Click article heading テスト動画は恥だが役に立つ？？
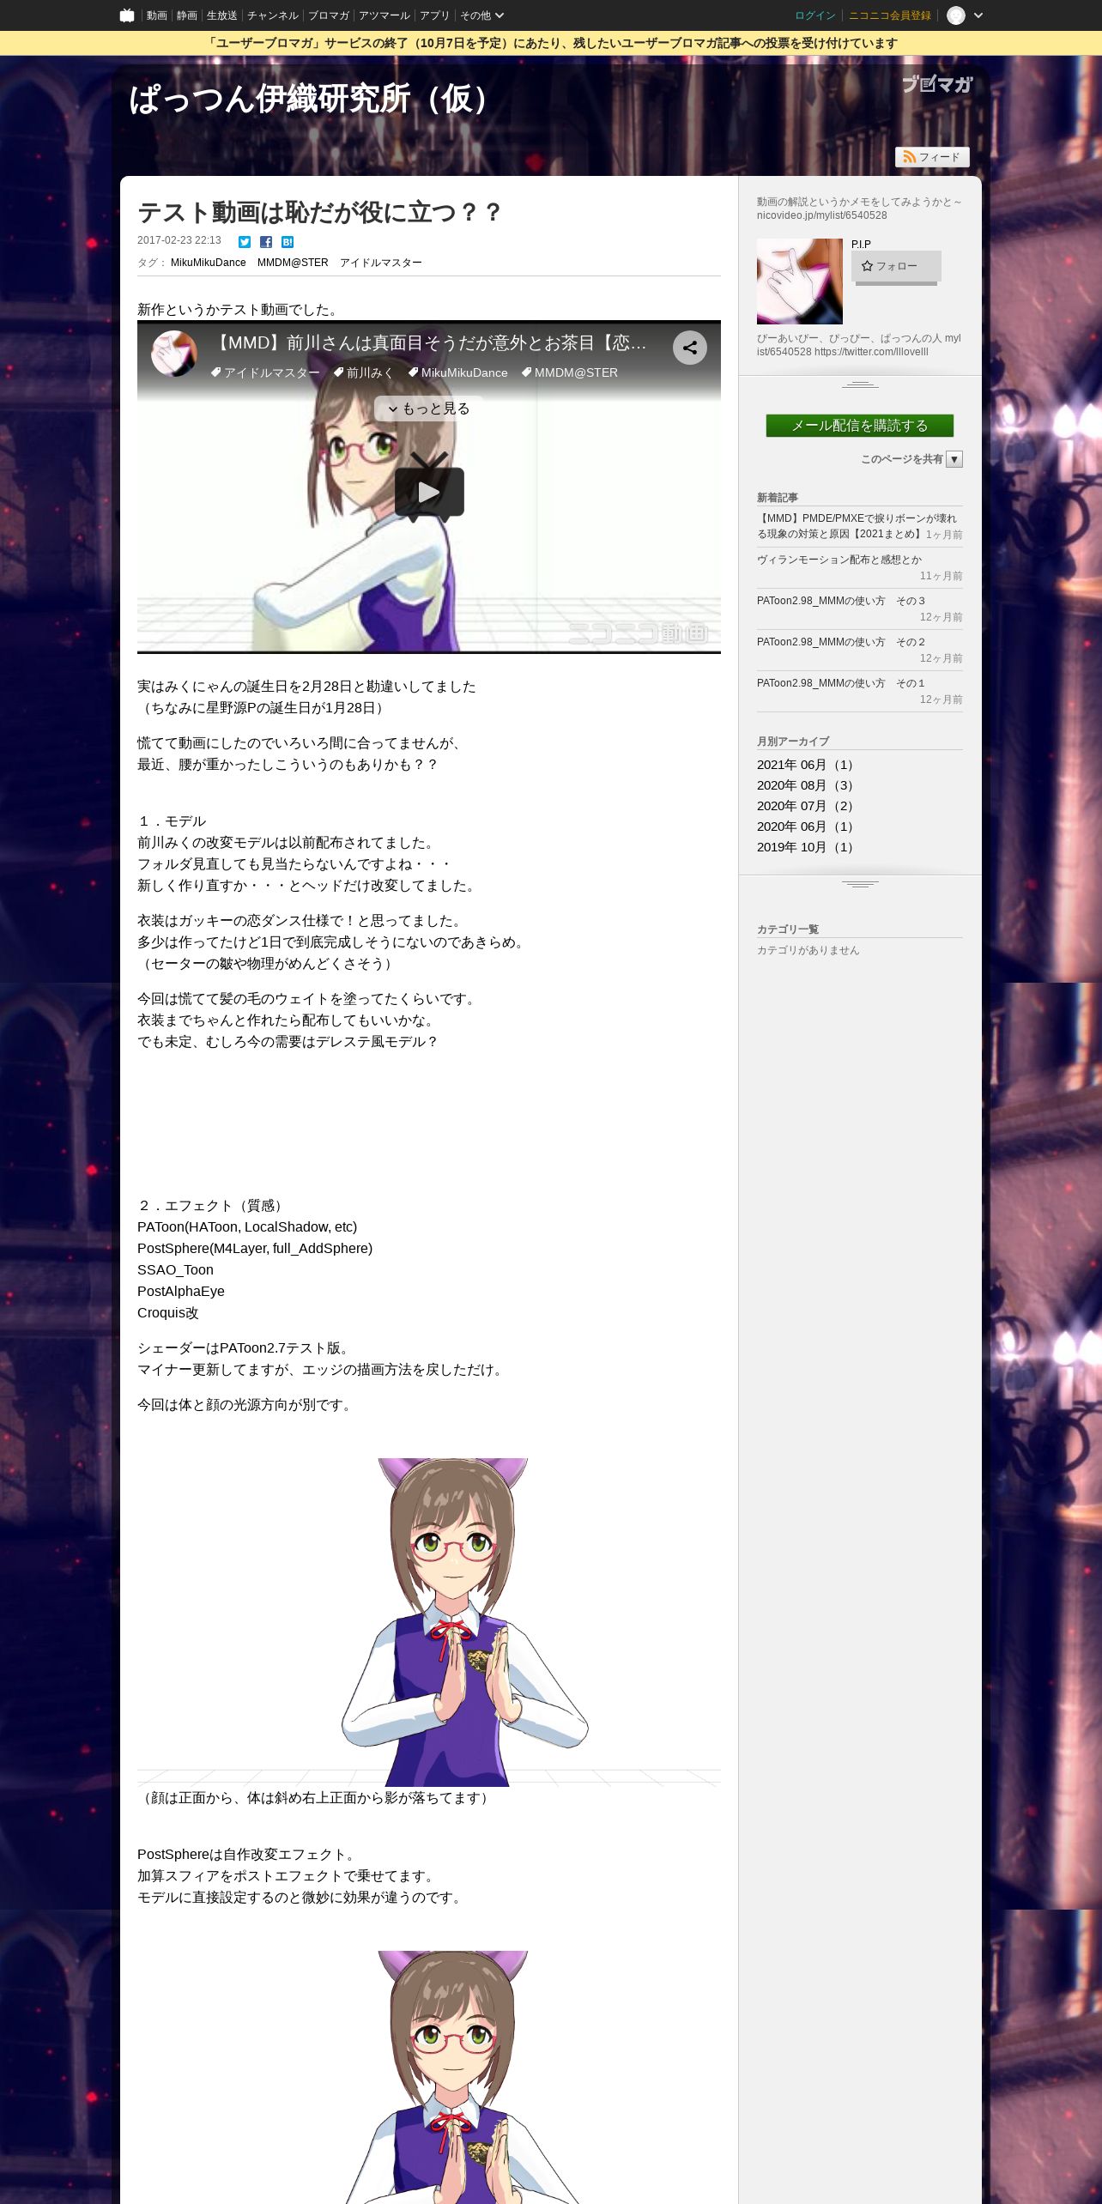 [319, 212]
